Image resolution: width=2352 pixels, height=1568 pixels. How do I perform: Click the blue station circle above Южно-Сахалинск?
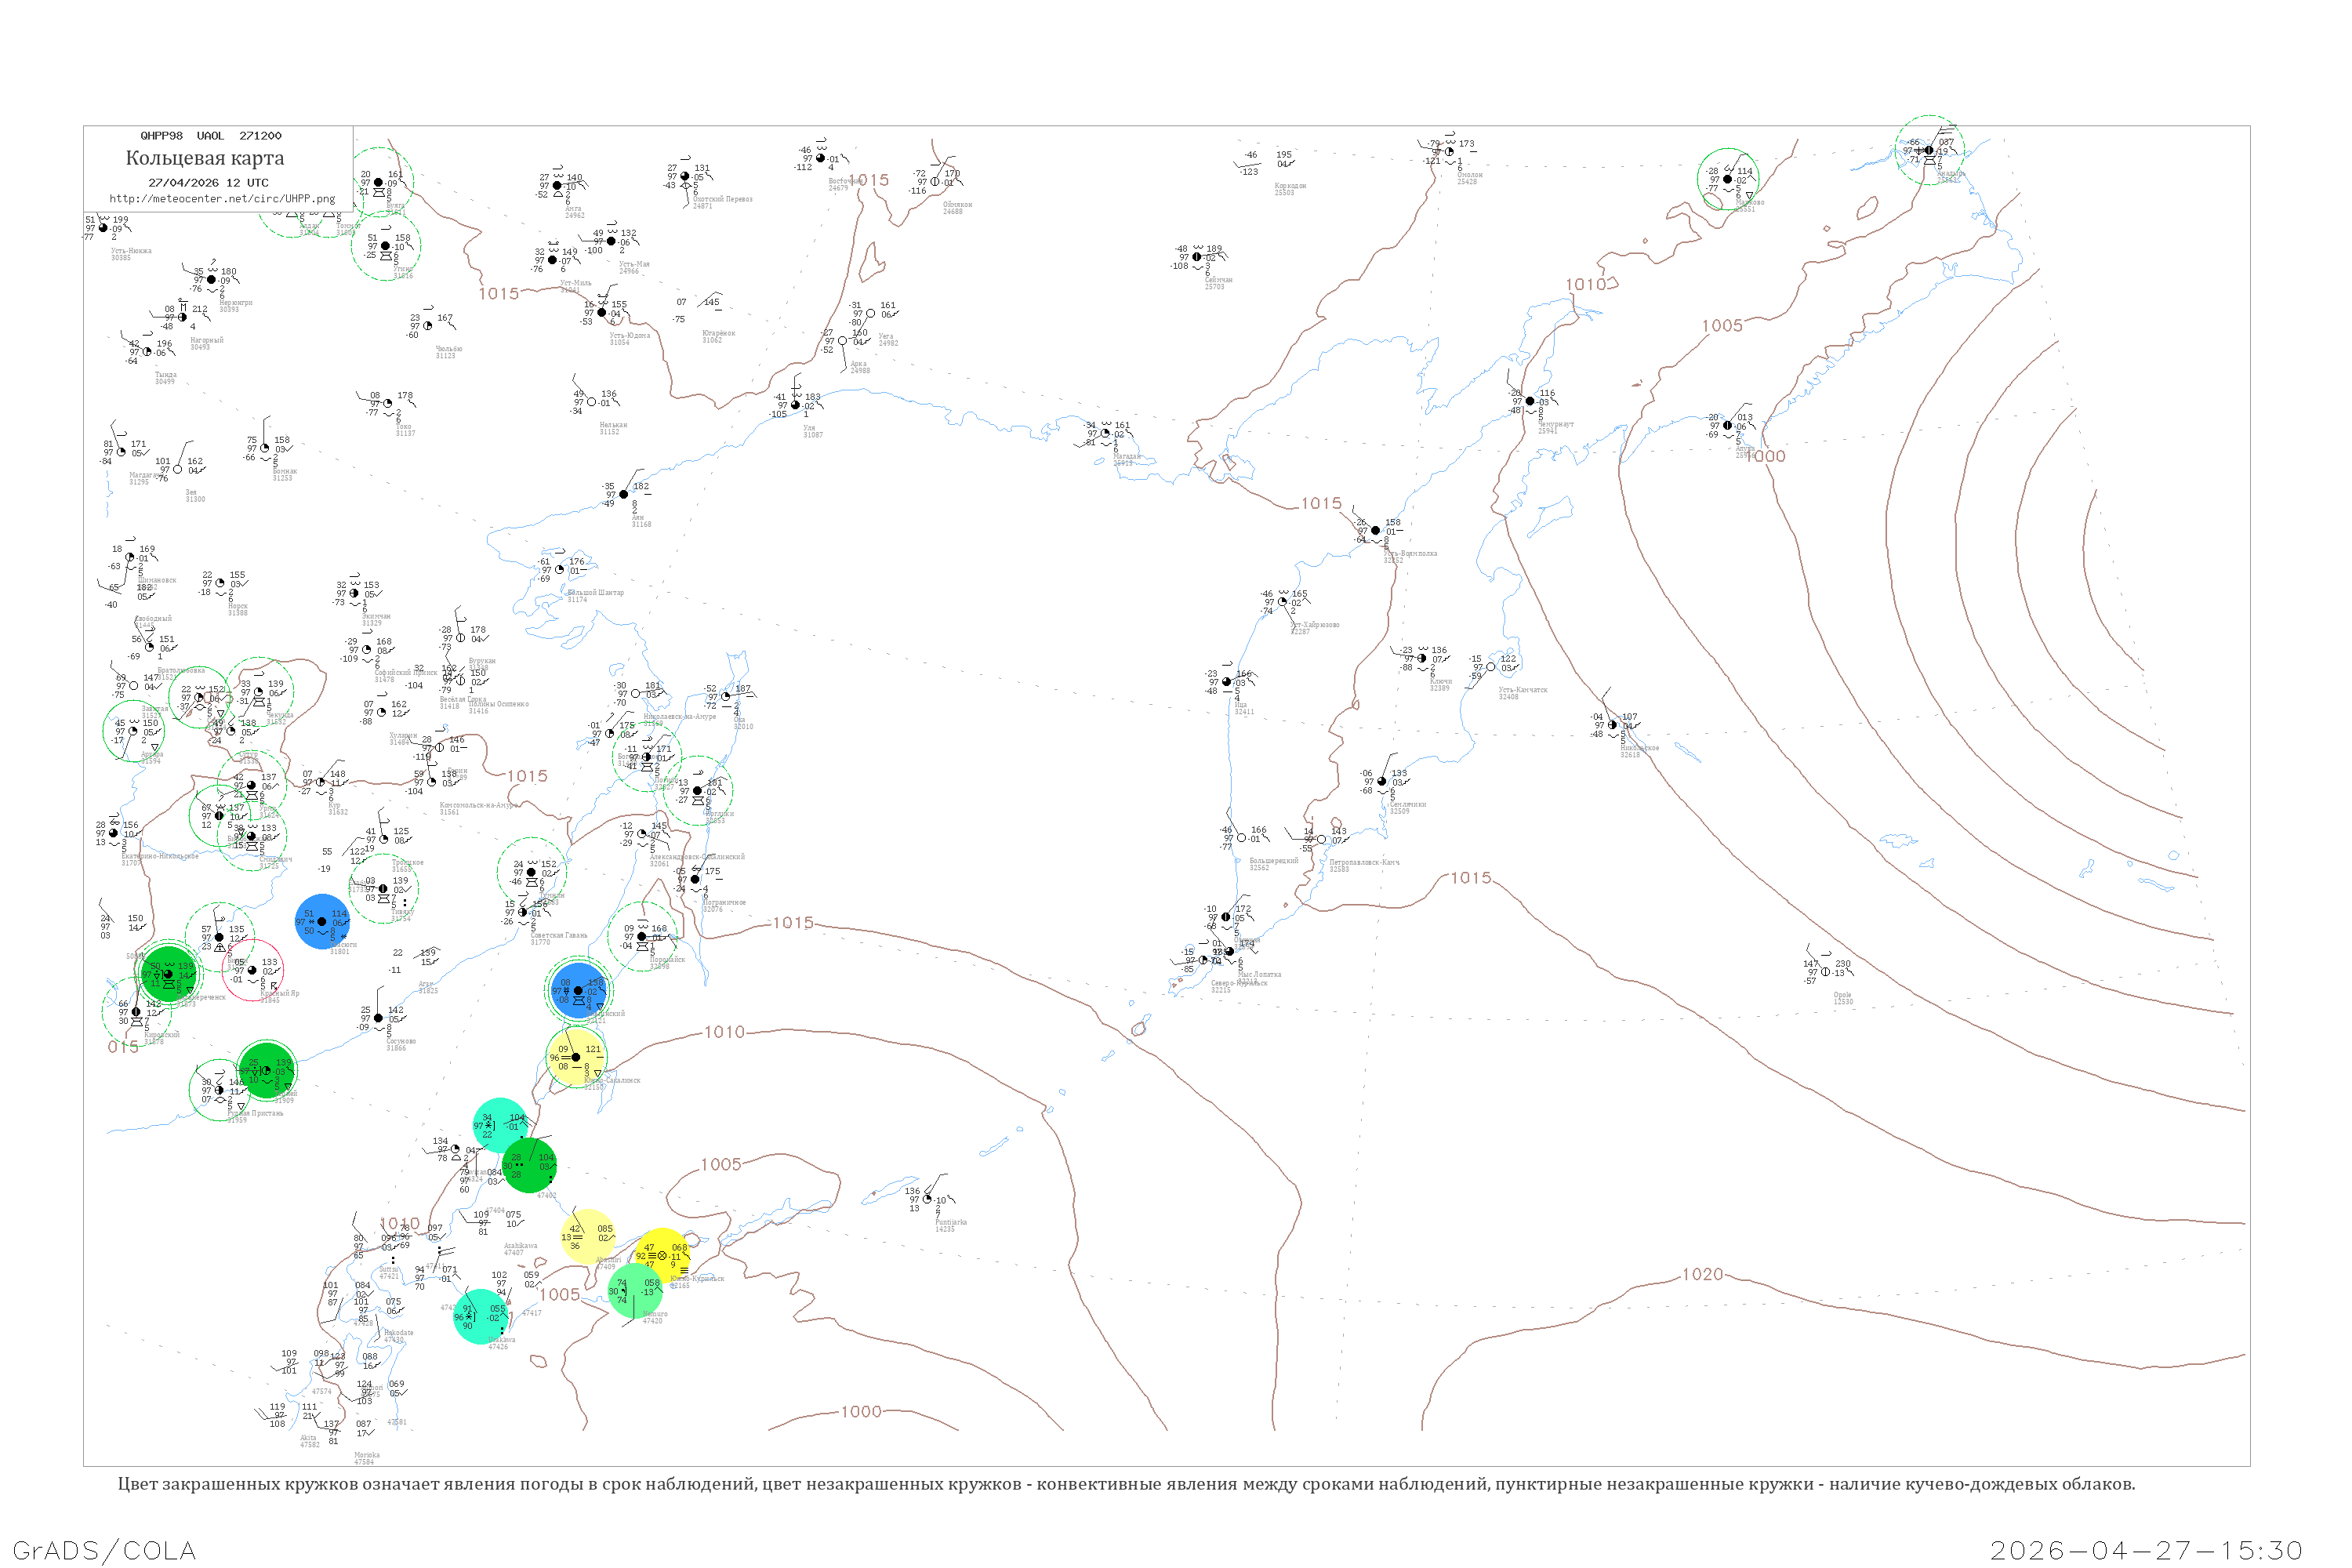[x=579, y=990]
